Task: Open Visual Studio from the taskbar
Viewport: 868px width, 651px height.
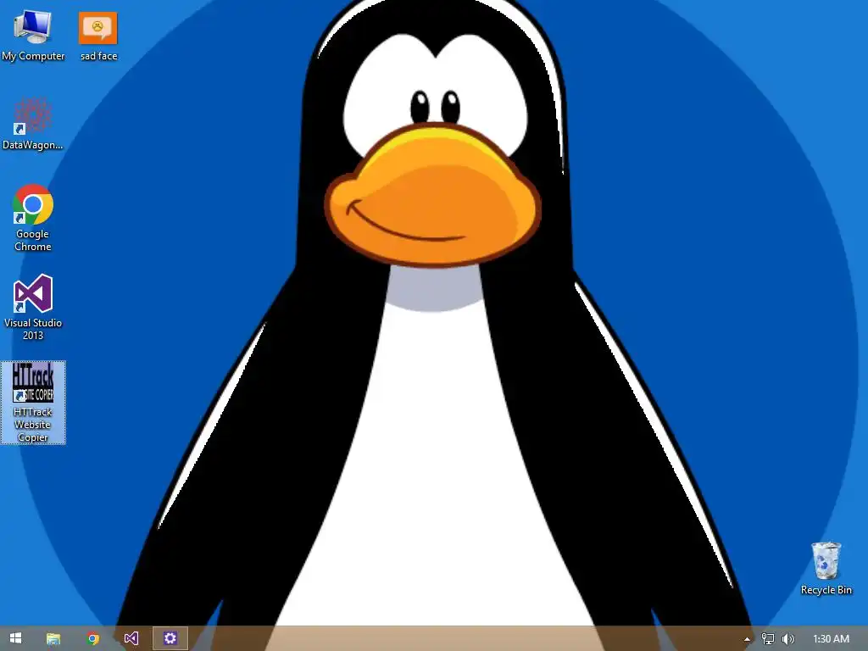Action: pos(131,639)
